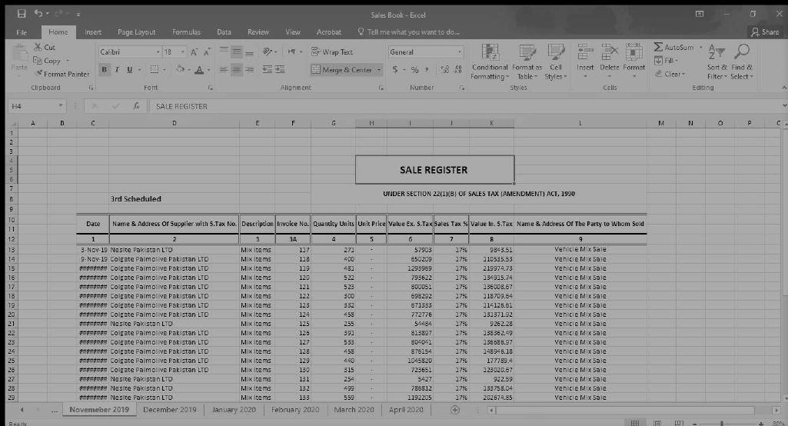788x426 pixels.
Task: Click the Align Left icon
Action: (224, 69)
